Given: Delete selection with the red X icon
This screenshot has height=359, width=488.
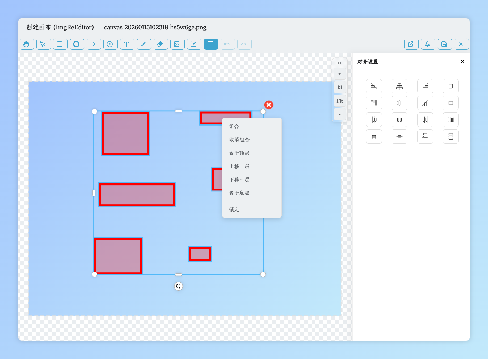Looking at the screenshot, I should (x=269, y=105).
